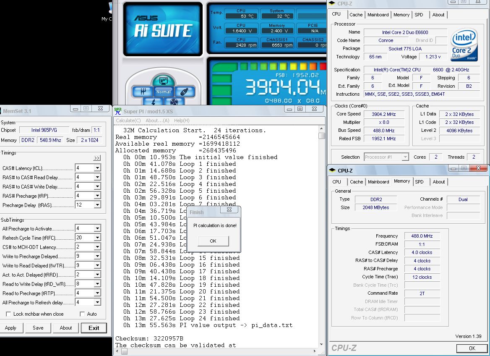Click the Command Rate 2T value
490x356 pixels.
coord(422,293)
